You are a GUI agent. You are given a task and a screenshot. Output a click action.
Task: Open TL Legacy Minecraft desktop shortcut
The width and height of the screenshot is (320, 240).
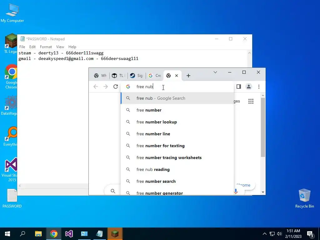click(x=11, y=43)
